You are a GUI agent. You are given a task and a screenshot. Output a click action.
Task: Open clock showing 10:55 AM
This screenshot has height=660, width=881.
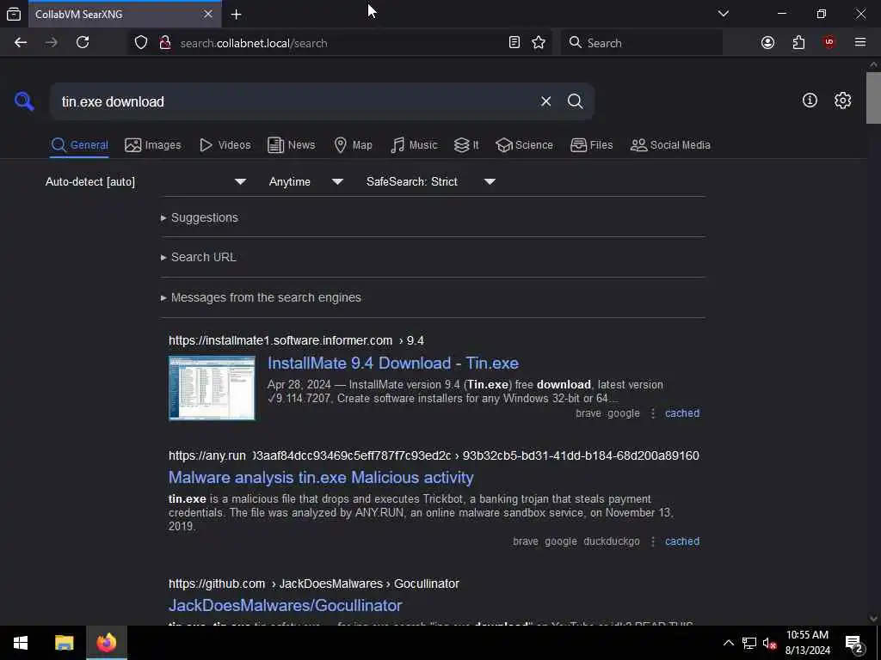(807, 643)
